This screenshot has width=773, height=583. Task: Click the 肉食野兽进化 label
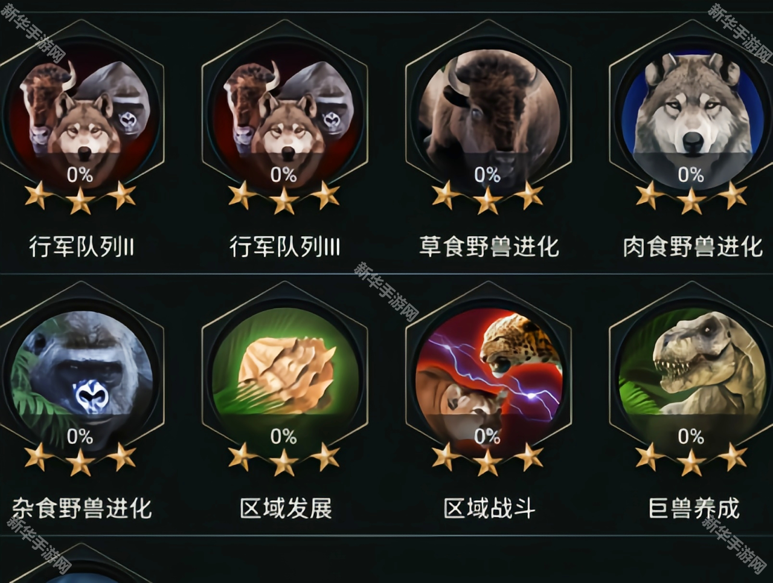693,246
